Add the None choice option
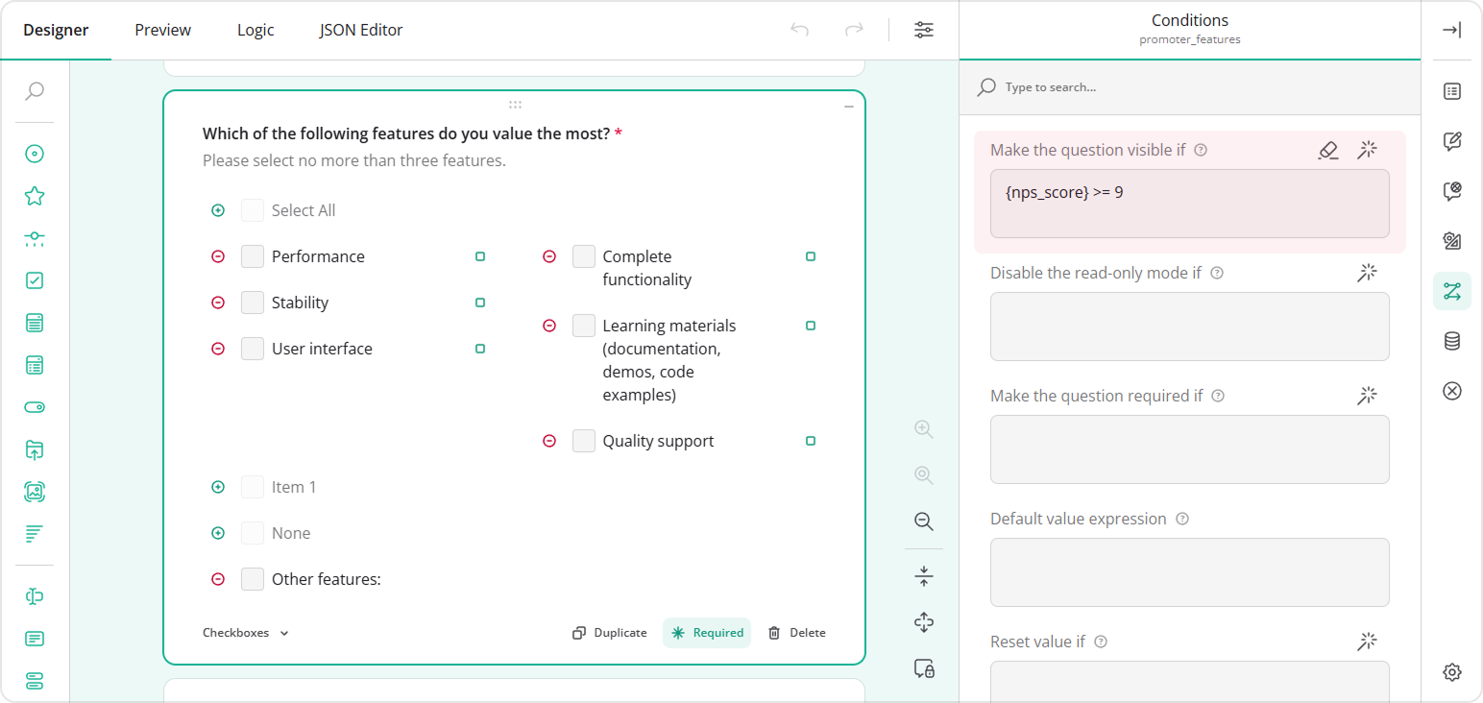The height and width of the screenshot is (703, 1483). coord(218,533)
